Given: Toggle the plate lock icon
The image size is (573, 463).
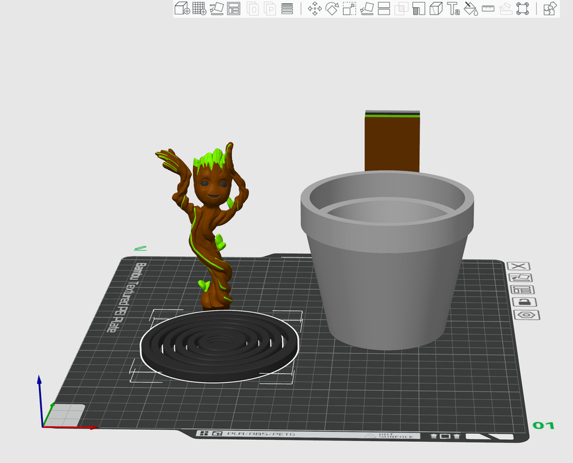Looking at the screenshot, I should (519, 302).
